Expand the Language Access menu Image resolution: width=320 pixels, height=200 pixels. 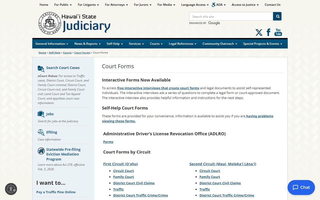click(195, 4)
